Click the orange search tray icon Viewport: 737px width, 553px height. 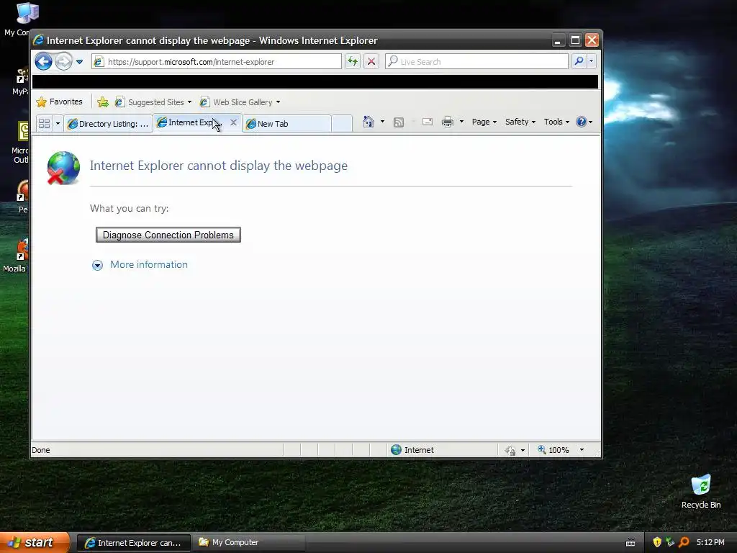(x=684, y=542)
